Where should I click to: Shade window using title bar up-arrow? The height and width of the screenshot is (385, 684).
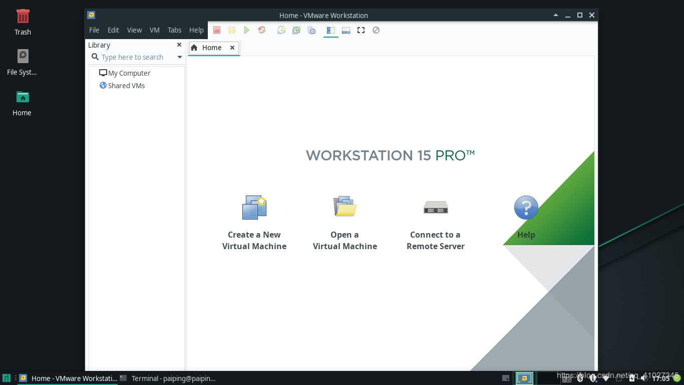556,15
